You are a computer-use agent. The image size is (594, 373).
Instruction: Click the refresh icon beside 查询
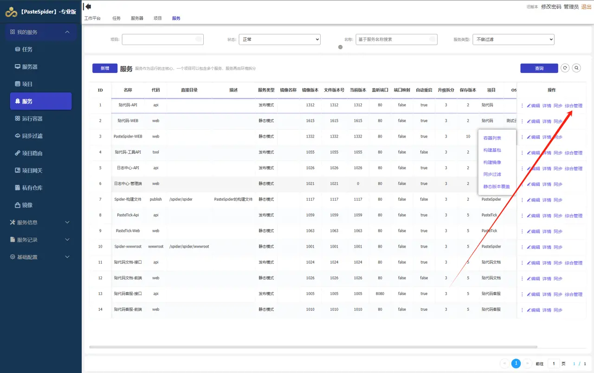click(x=565, y=68)
